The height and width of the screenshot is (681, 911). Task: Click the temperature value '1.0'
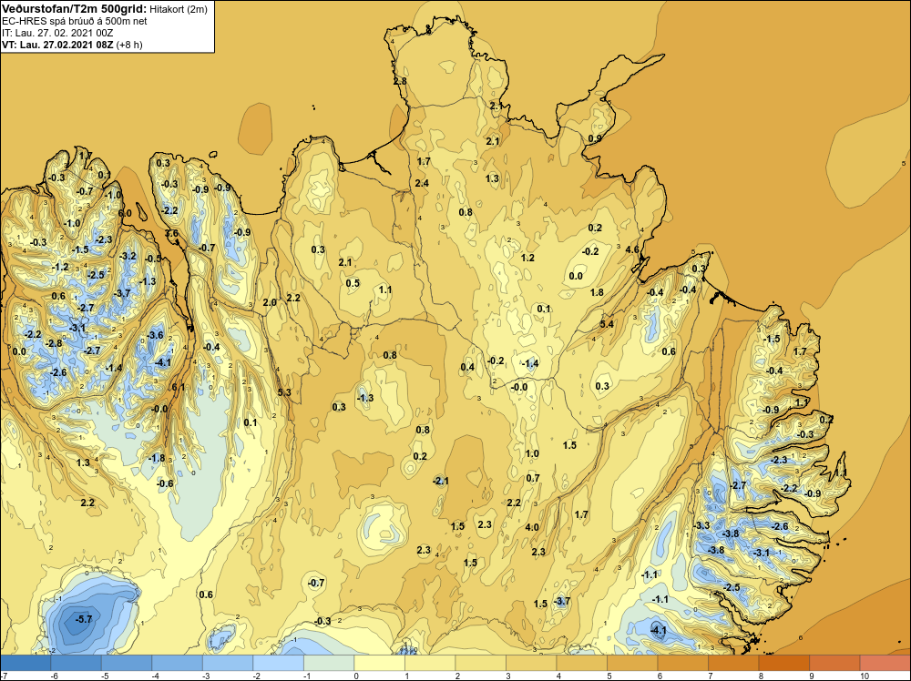[x=532, y=454]
